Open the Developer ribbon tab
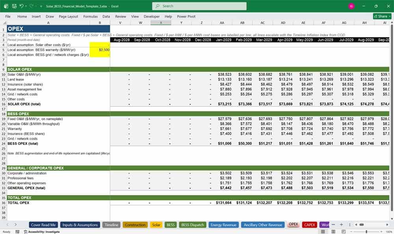Image resolution: width=394 pixels, height=234 pixels. coord(152,16)
